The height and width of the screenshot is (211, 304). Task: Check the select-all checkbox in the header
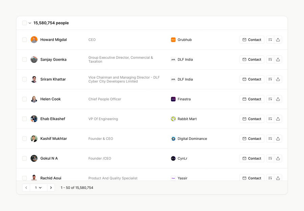point(24,23)
